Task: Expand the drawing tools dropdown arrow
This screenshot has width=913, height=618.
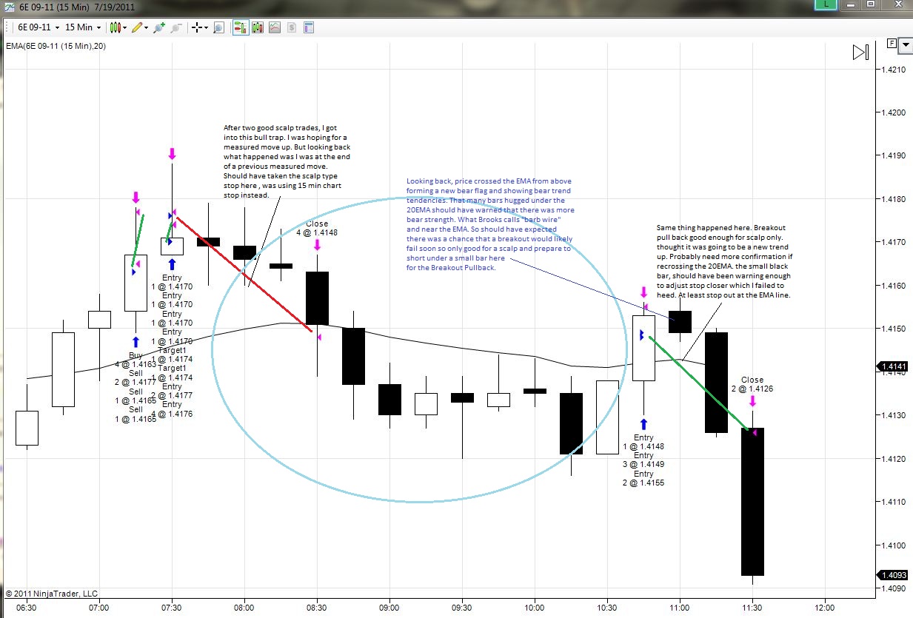Action: [x=147, y=27]
